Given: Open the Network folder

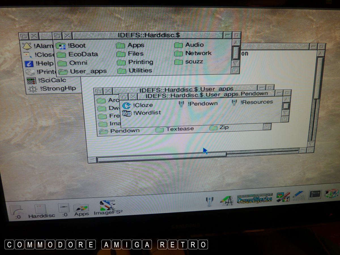Looking at the screenshot, I should point(178,53).
